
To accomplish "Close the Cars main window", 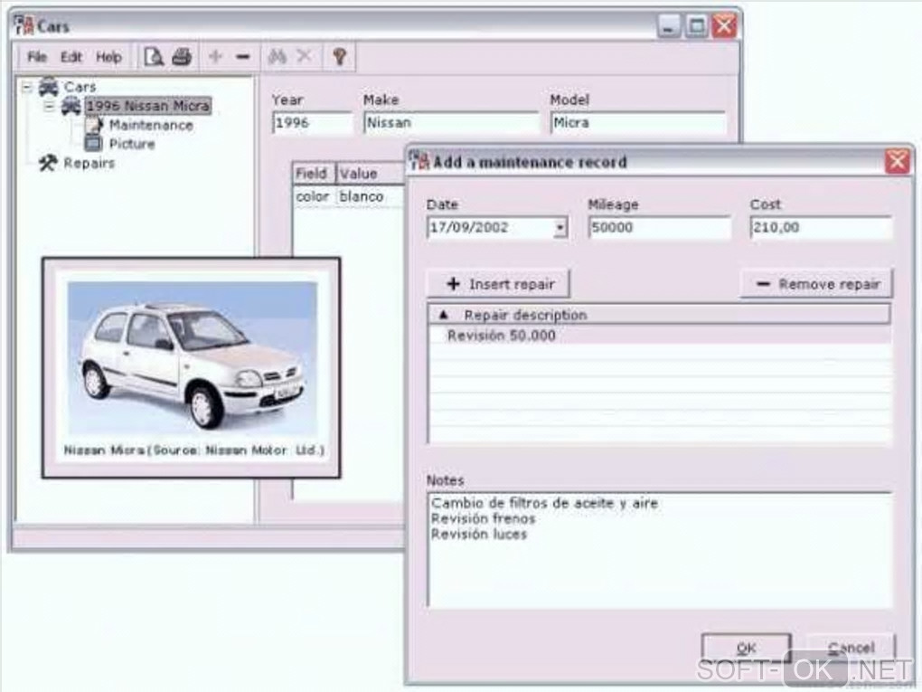I will pos(724,26).
